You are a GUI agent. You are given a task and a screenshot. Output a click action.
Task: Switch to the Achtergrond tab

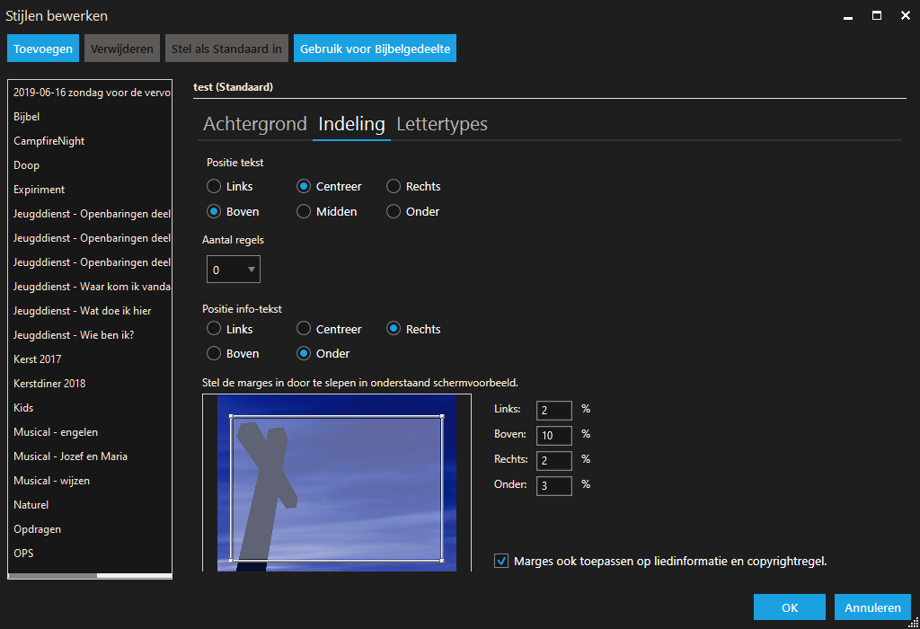pyautogui.click(x=254, y=124)
